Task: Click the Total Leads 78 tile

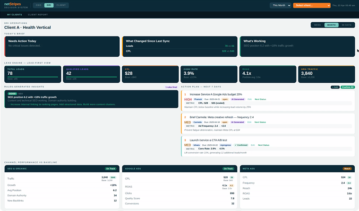Action: [33, 74]
